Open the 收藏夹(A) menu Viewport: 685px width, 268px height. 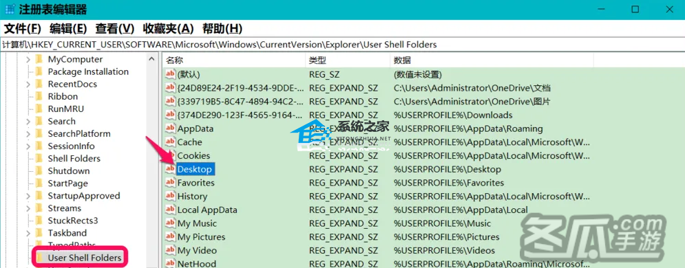[x=168, y=29]
